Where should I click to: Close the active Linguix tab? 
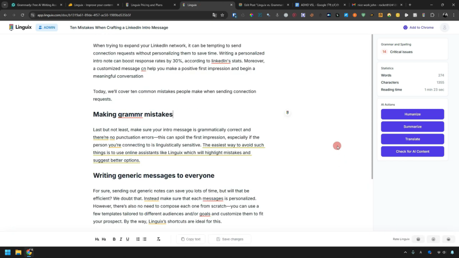231,5
